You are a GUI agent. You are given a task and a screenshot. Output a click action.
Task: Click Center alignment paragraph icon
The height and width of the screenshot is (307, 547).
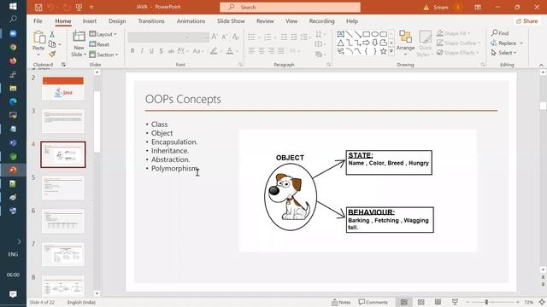point(261,51)
